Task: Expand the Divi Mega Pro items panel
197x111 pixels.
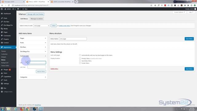Action: pyautogui.click(x=33, y=51)
